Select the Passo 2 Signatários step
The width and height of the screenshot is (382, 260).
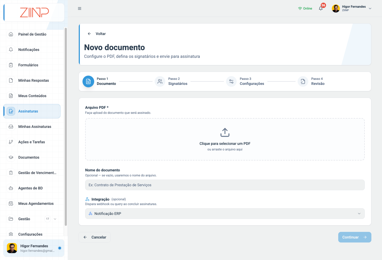pyautogui.click(x=171, y=81)
